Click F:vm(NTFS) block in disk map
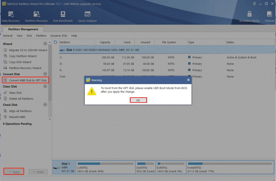276x181 pixels. pos(230,167)
